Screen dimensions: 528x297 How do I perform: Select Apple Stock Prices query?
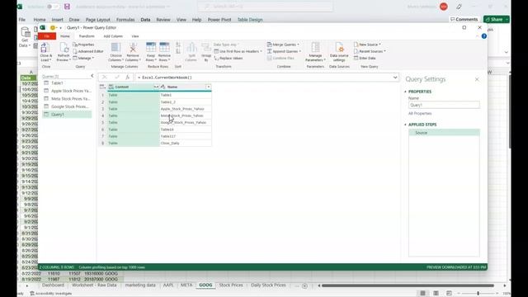click(67, 91)
